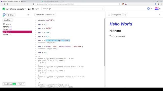The height and width of the screenshot is (91, 163).
Task: Click the translate extension icon
Action: point(156,4)
